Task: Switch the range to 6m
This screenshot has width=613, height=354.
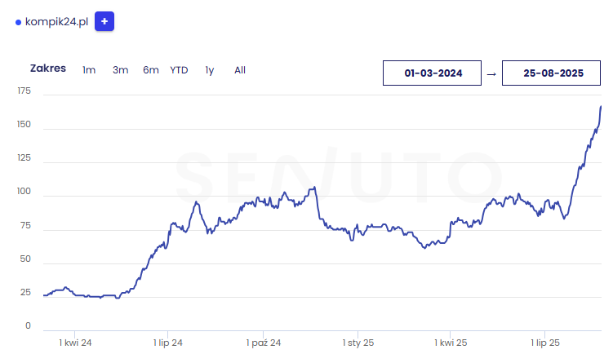Action: click(151, 70)
